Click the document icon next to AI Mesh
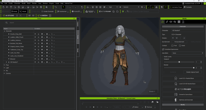This screenshot has height=110, width=206. pos(50,15)
